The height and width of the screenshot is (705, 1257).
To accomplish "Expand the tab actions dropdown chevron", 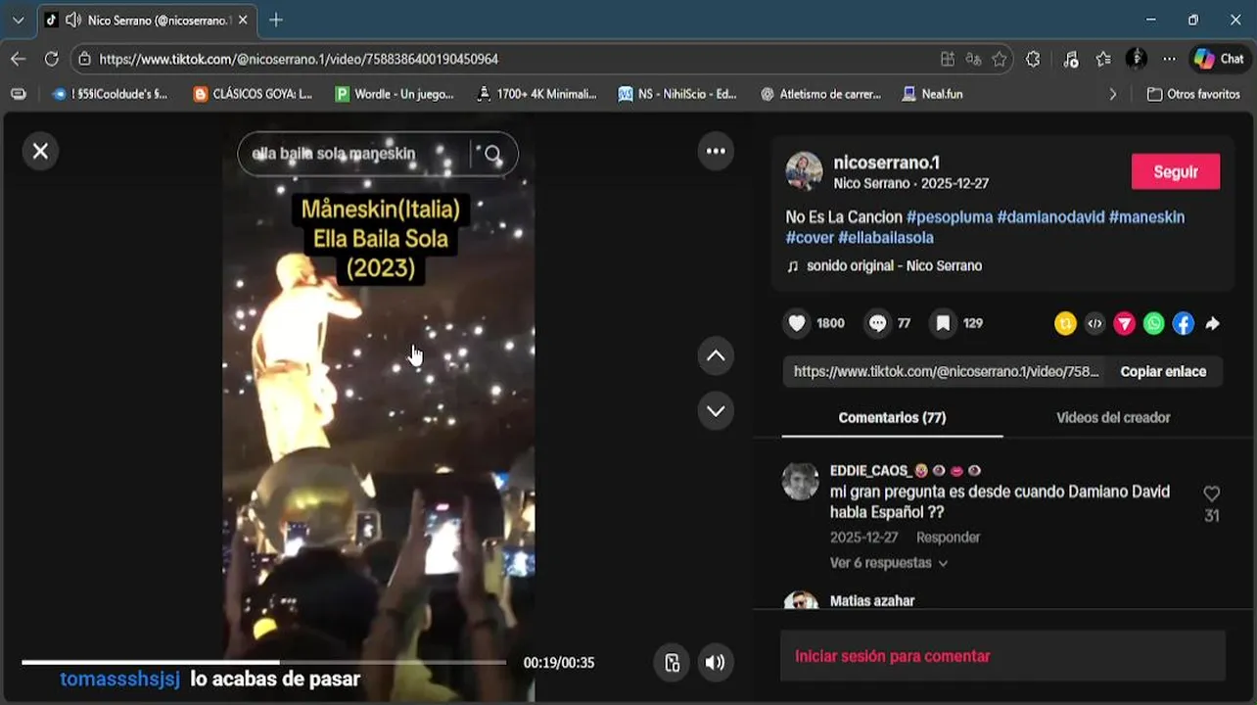I will pyautogui.click(x=18, y=20).
